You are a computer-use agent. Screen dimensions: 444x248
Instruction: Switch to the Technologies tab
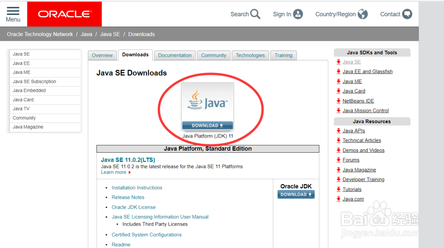[250, 55]
